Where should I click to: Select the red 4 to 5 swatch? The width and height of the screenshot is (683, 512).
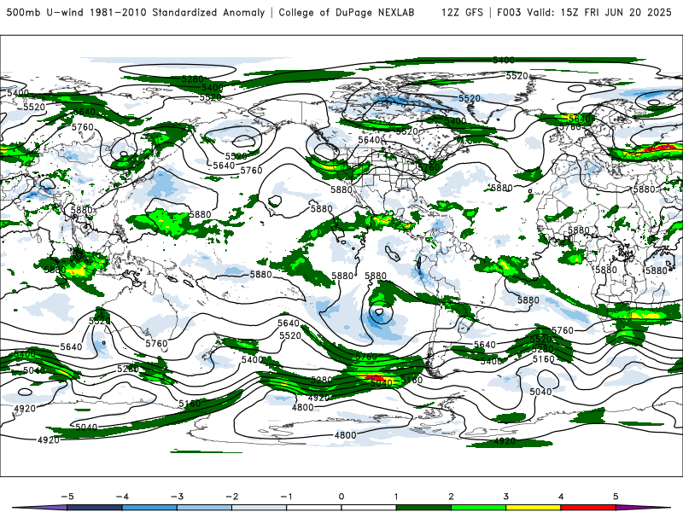click(x=588, y=508)
